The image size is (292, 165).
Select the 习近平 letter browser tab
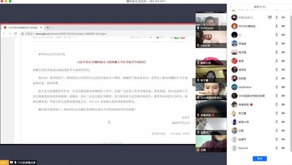click(x=22, y=28)
